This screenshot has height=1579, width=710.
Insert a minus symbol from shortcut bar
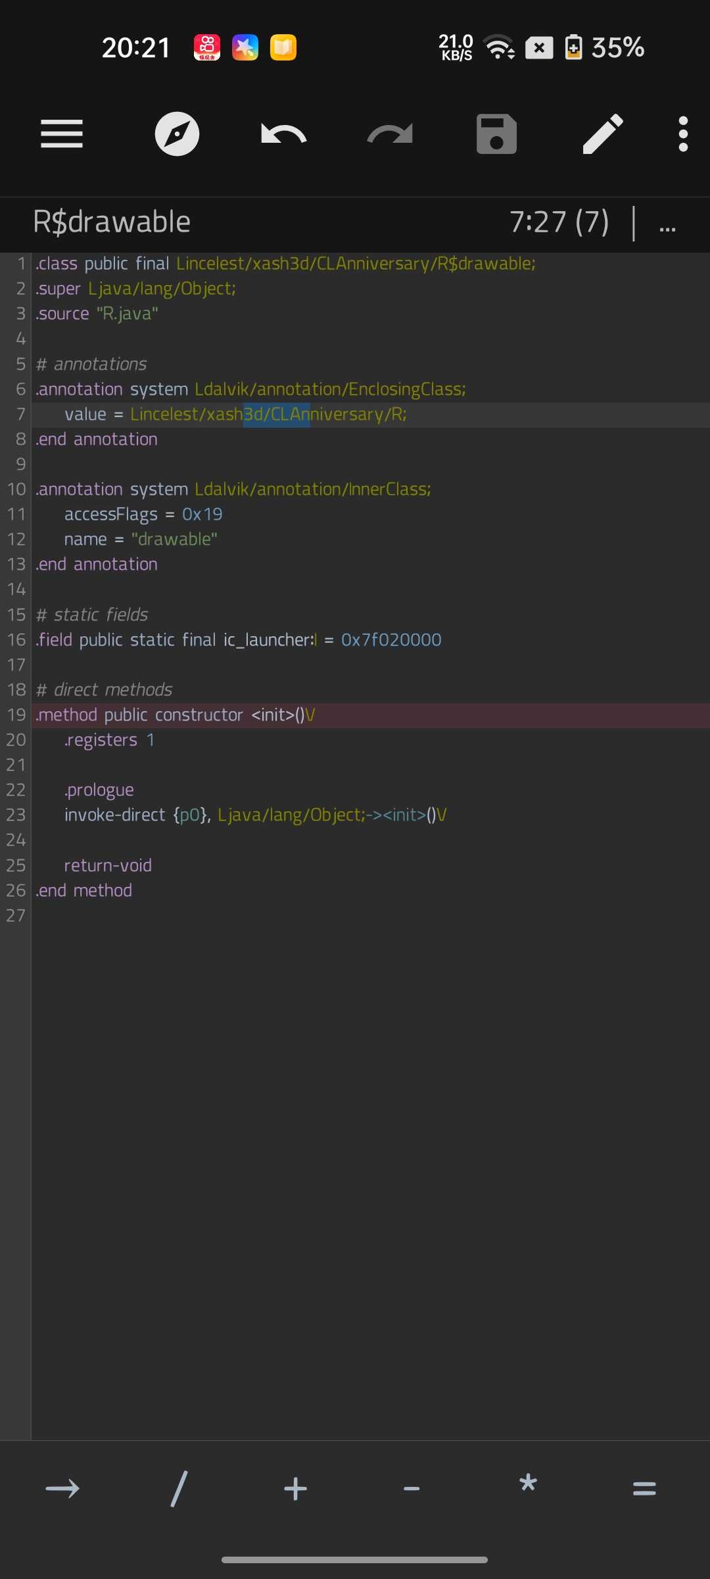coord(412,1488)
